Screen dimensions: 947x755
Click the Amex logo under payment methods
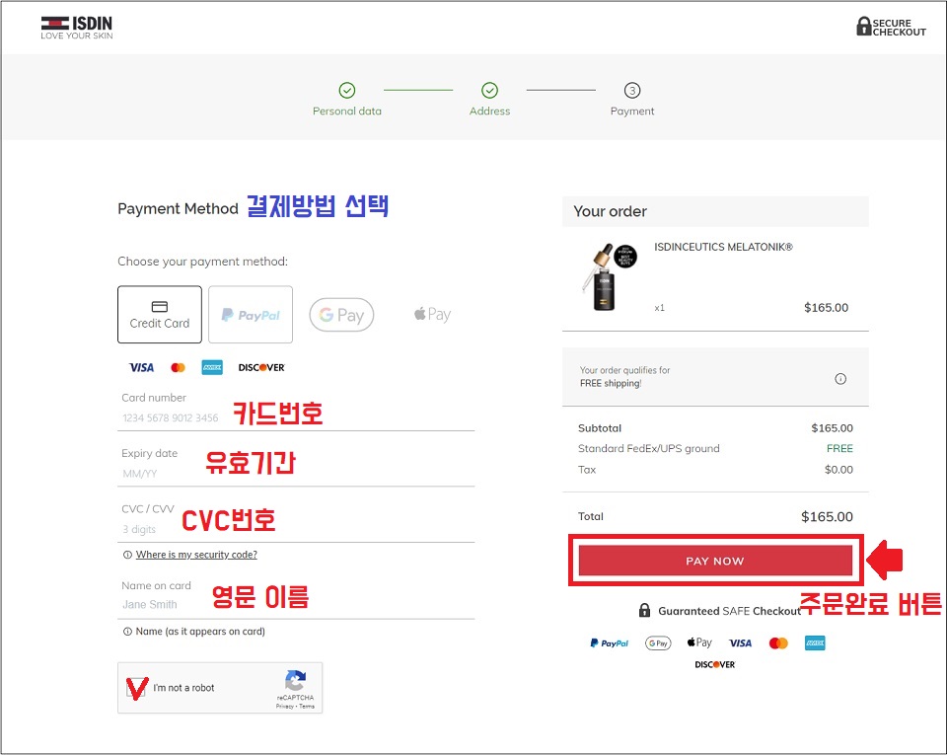[x=212, y=367]
